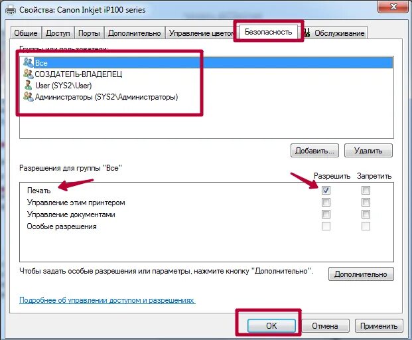Close the Canon Inkjet iP100 properties window
This screenshot has width=412, height=340.
tap(393, 7)
